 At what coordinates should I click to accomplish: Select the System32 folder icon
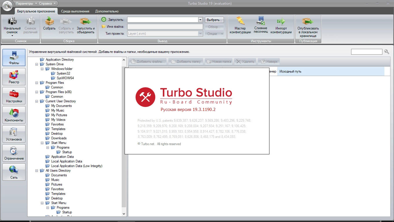click(53, 73)
